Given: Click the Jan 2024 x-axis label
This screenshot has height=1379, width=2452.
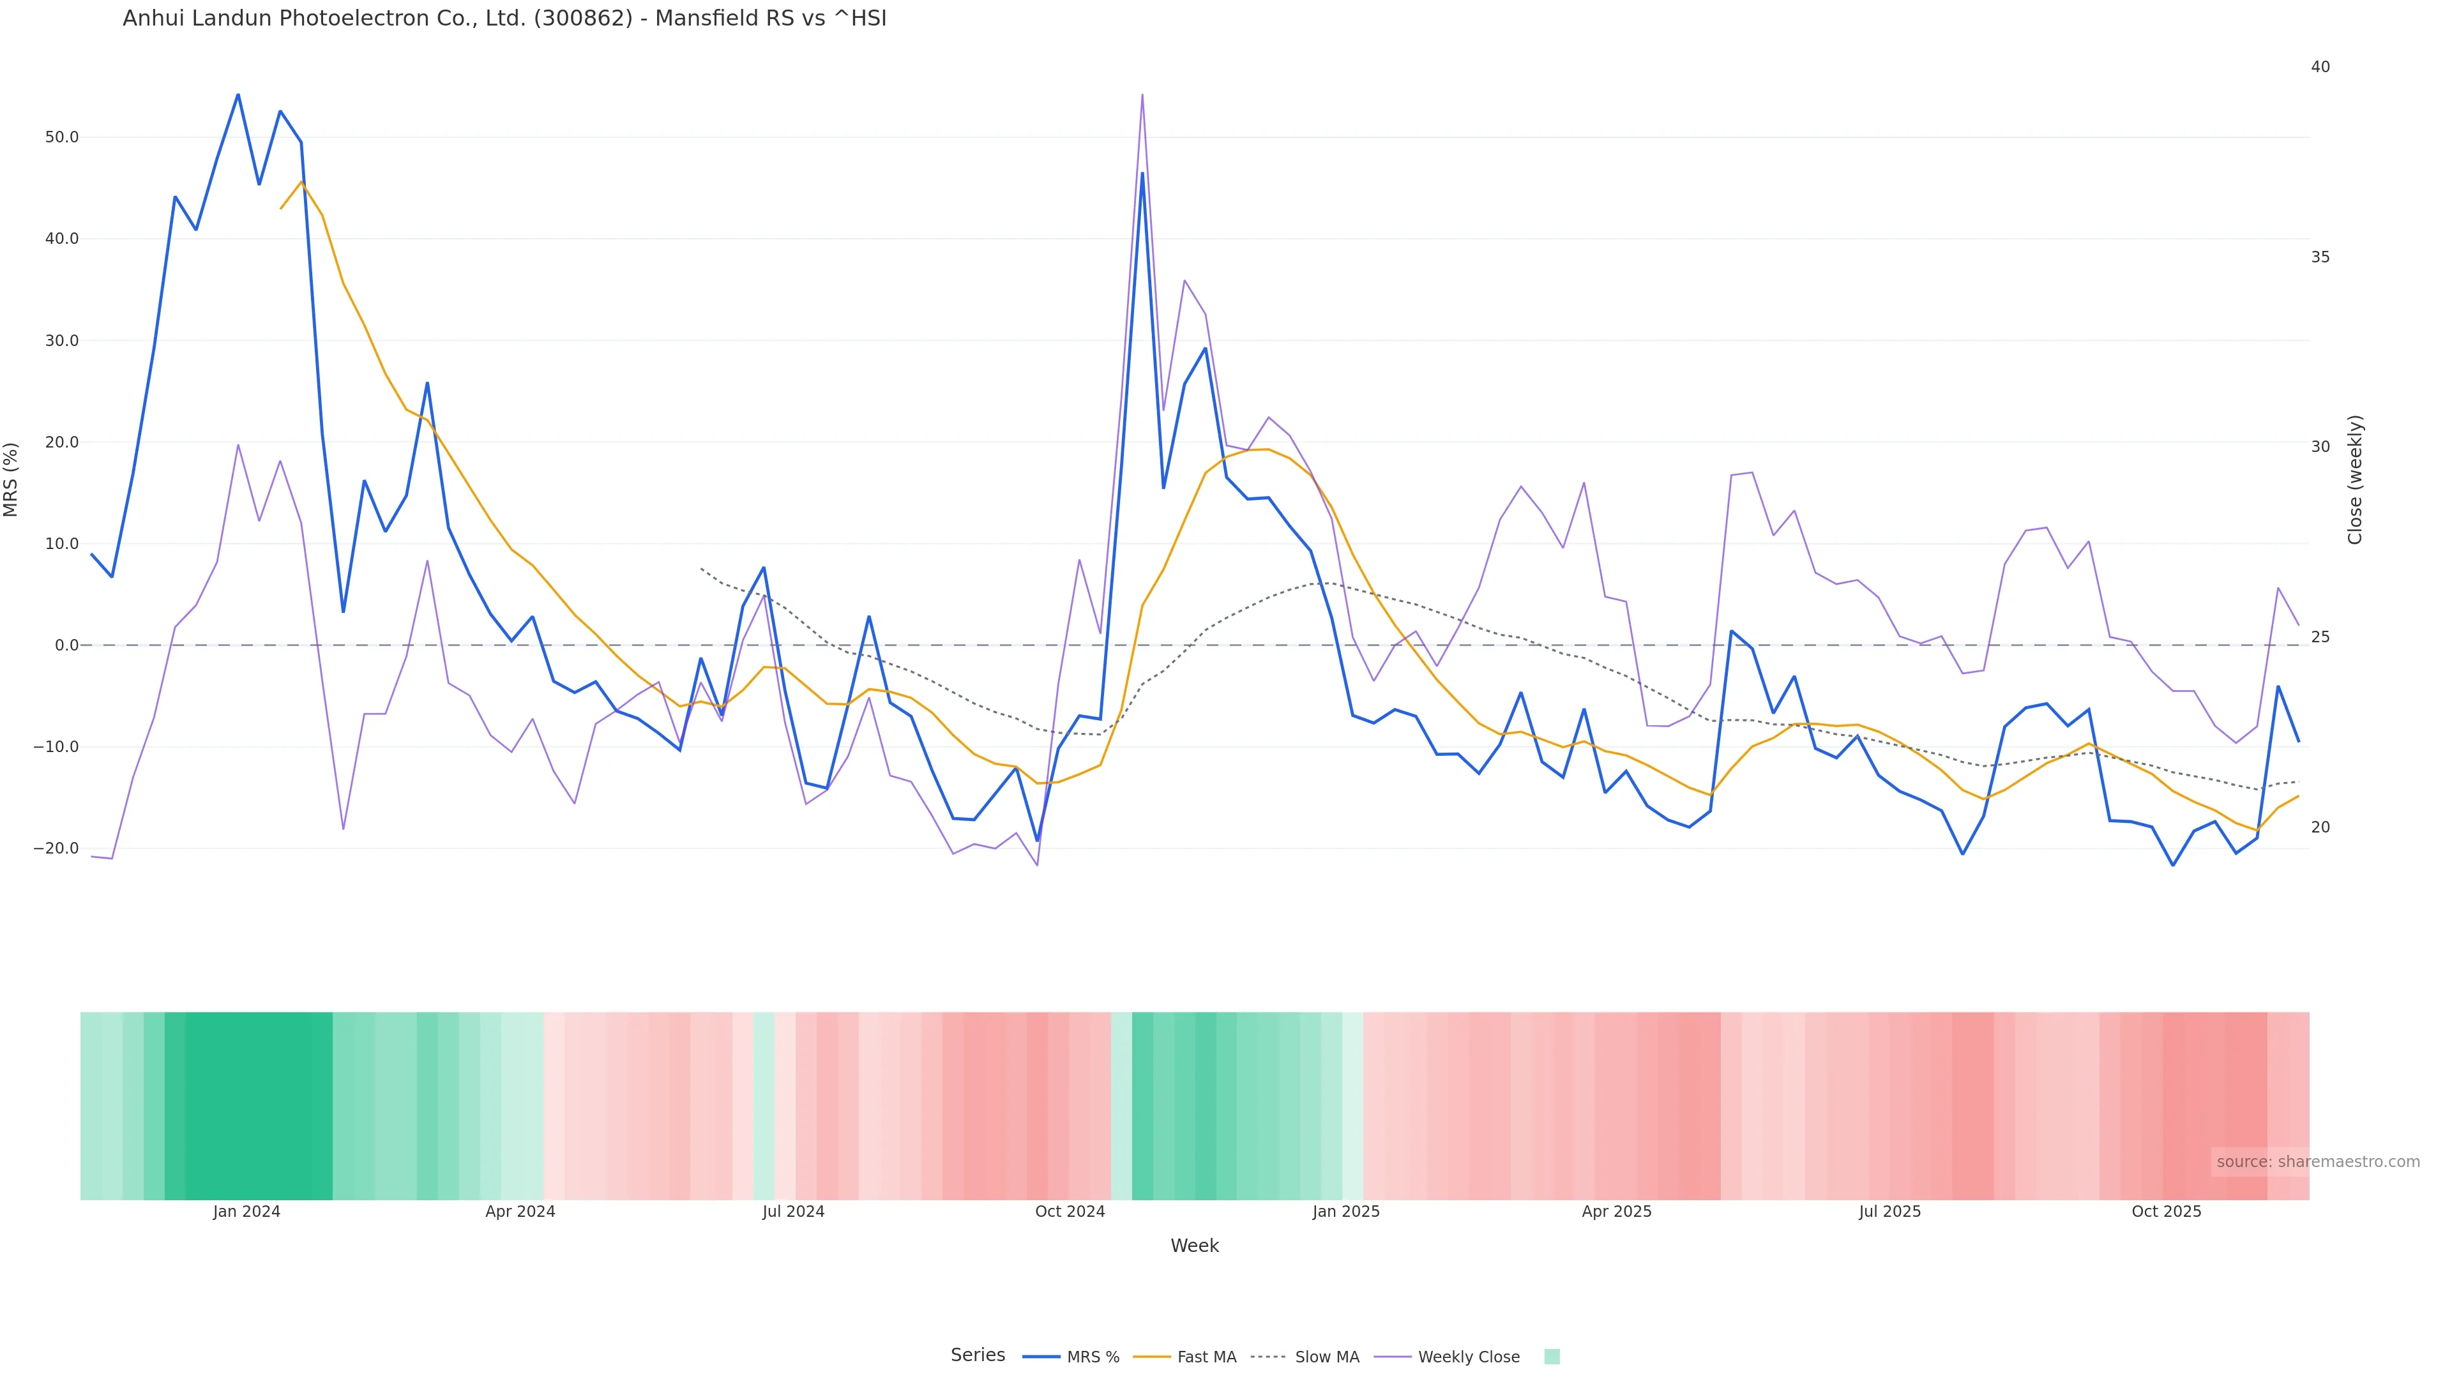Looking at the screenshot, I should [x=246, y=1212].
